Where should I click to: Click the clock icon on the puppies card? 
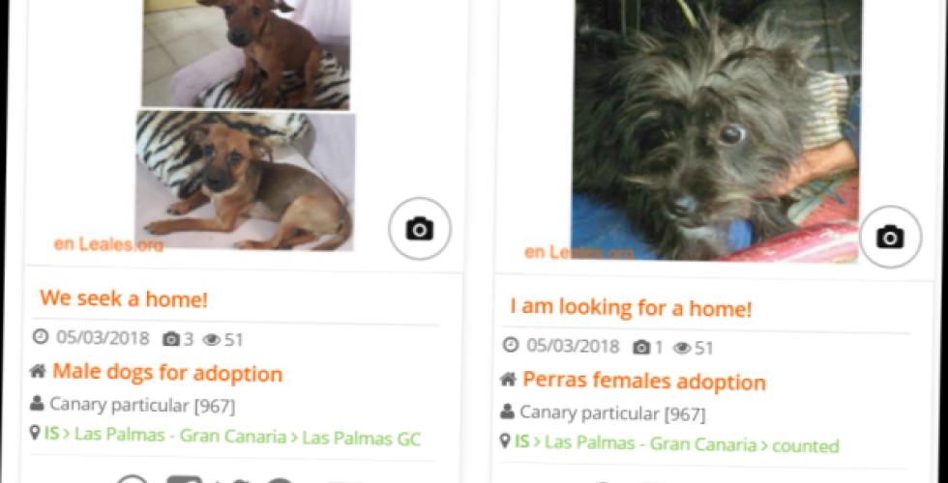click(40, 336)
